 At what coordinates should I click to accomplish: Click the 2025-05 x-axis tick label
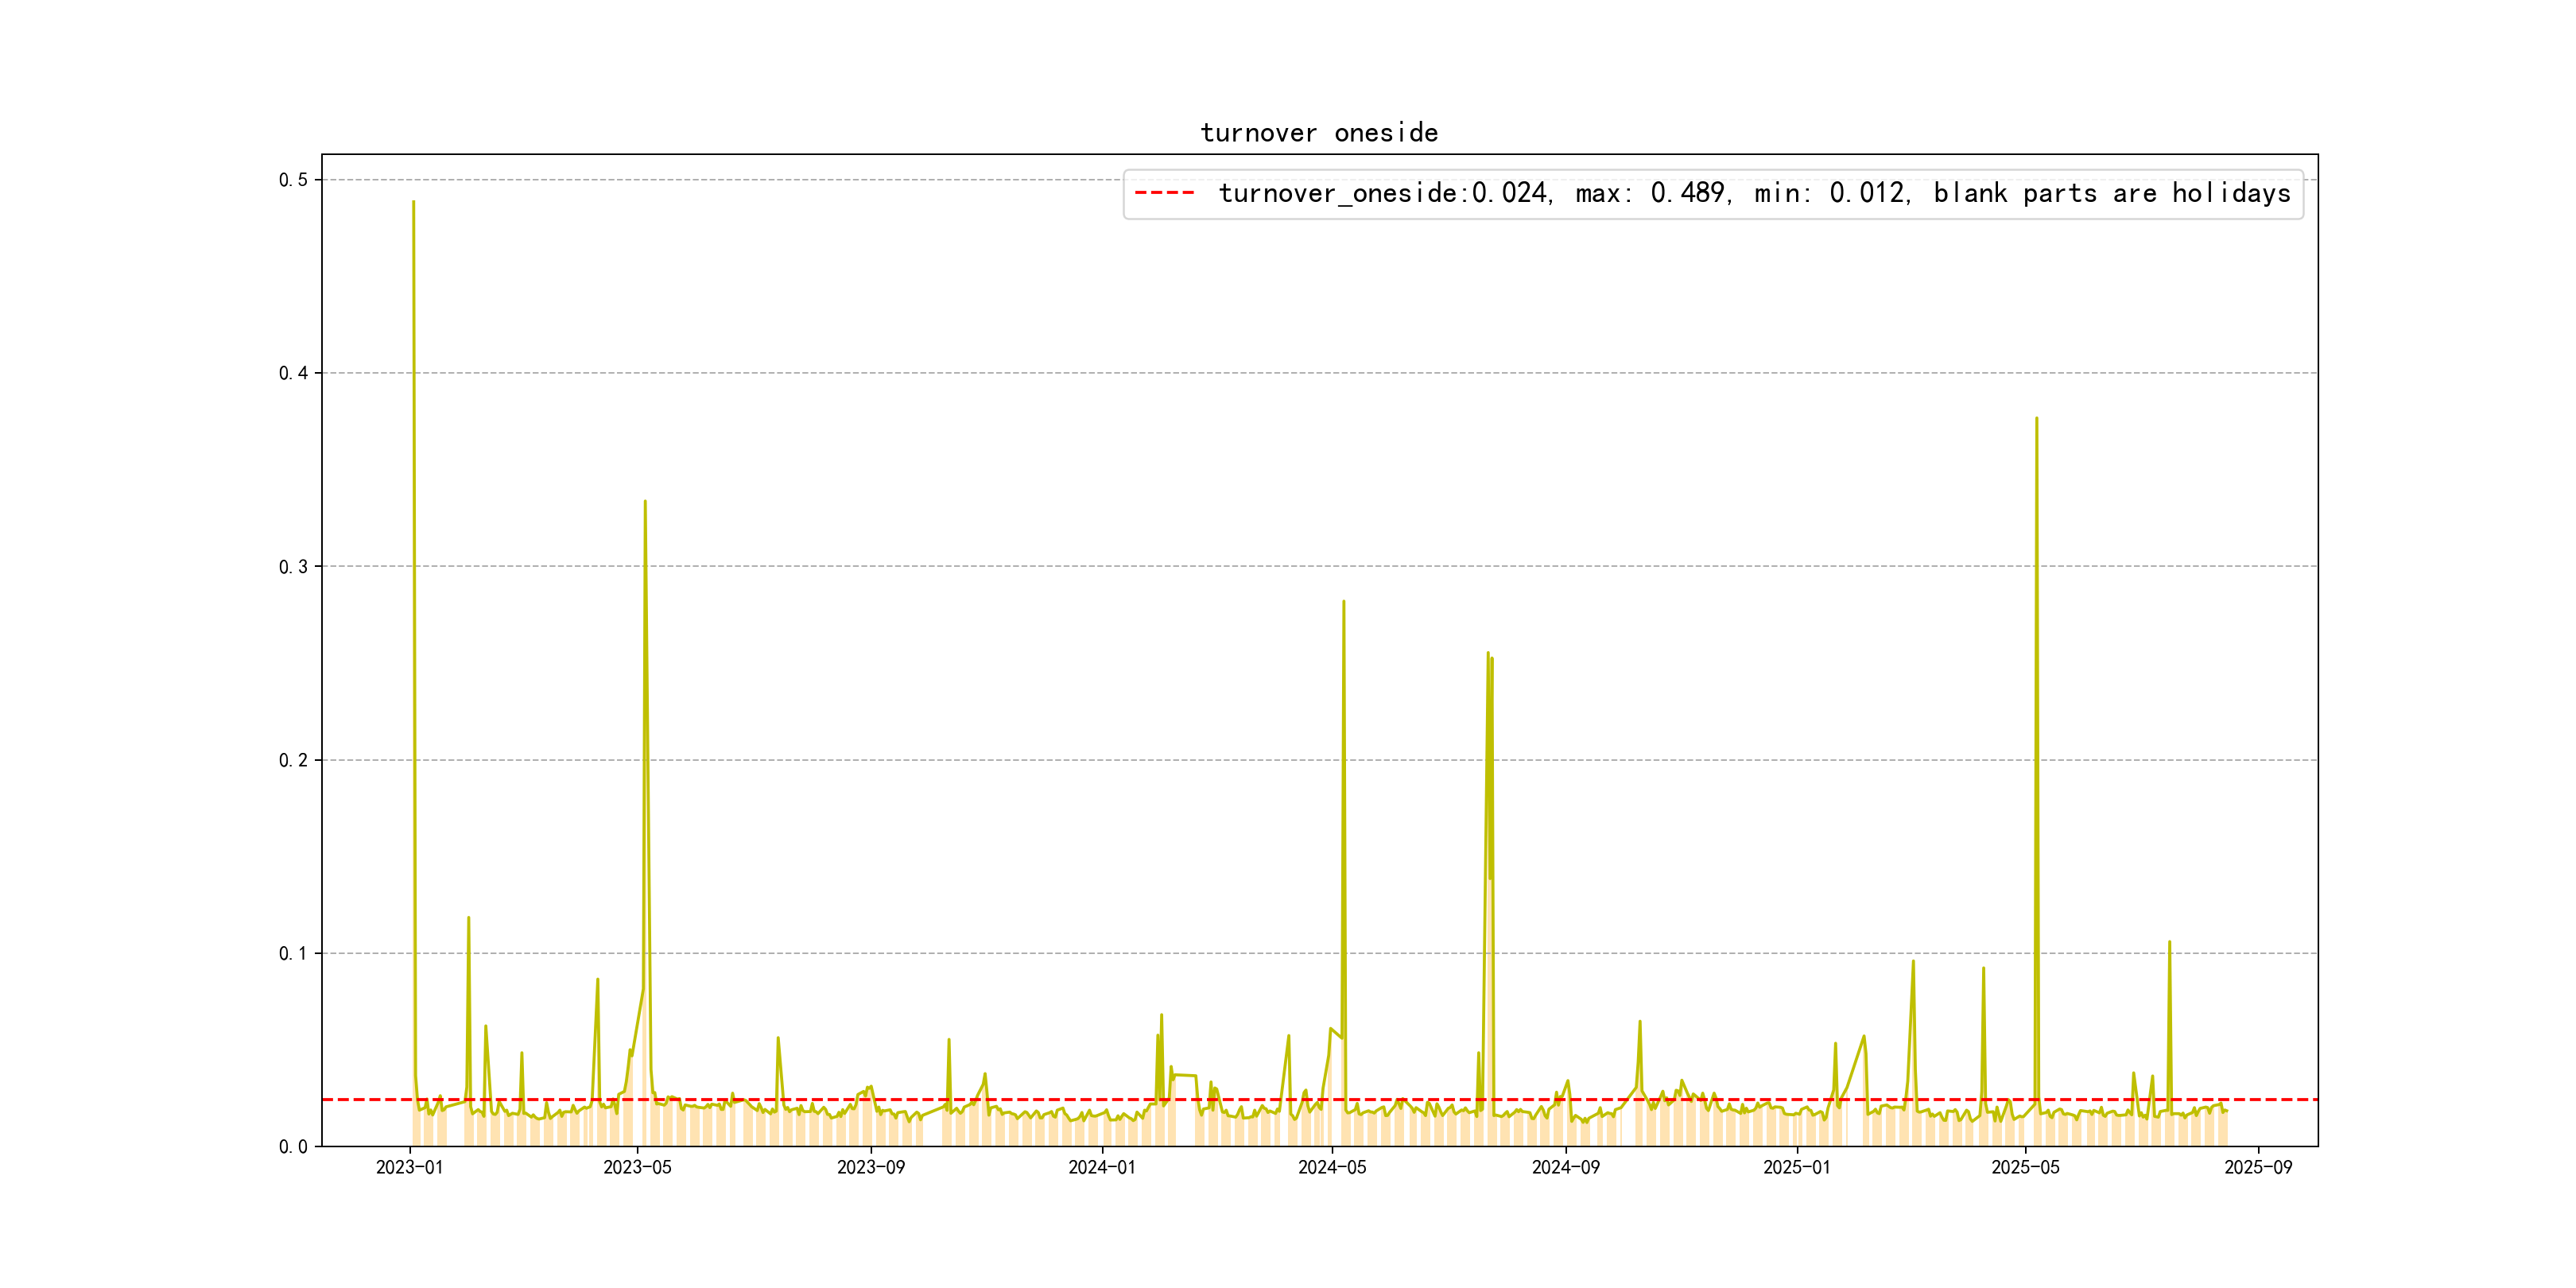(2025, 1167)
